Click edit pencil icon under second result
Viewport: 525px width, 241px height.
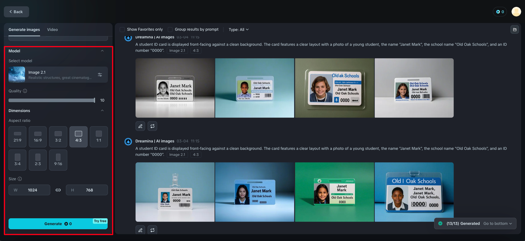(x=140, y=230)
